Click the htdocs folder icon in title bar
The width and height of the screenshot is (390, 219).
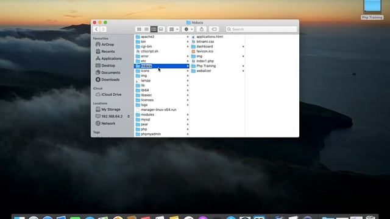tap(188, 23)
